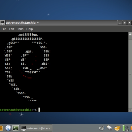132x132 pixels.
Task: Click the terminal vertical scrollbar handle
Action: coord(130,74)
